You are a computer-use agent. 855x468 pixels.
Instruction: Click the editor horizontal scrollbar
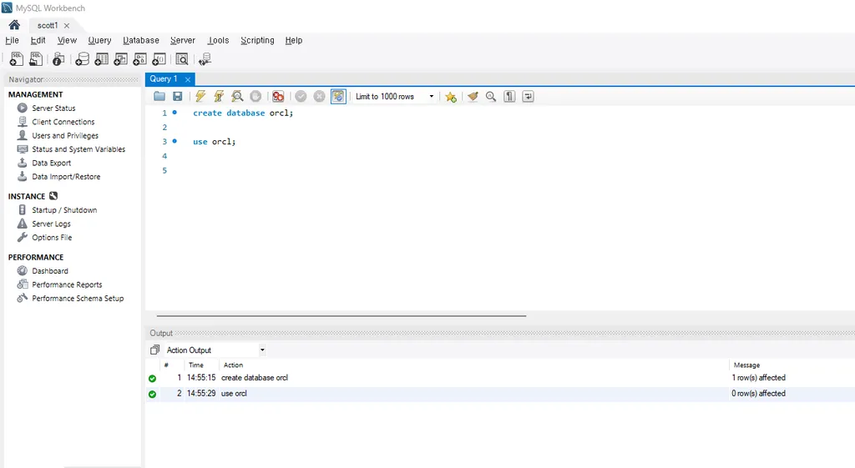pos(341,315)
